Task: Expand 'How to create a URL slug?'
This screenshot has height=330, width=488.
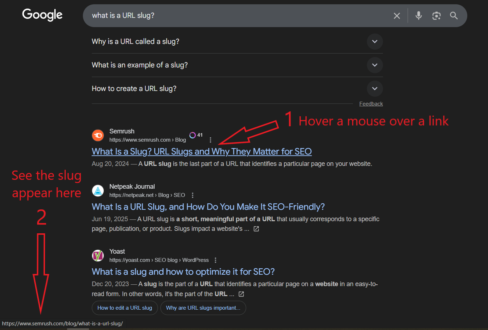Action: 375,89
